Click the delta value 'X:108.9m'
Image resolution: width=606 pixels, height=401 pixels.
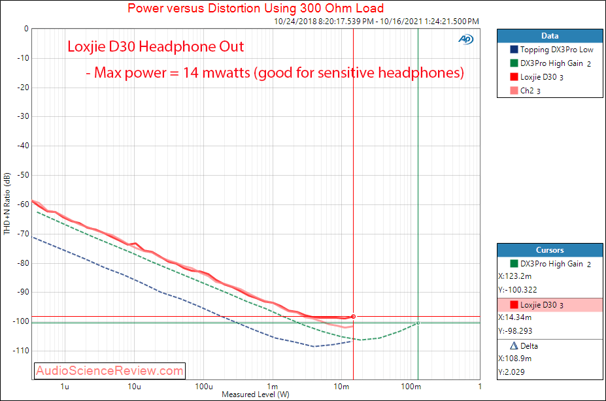(x=514, y=359)
